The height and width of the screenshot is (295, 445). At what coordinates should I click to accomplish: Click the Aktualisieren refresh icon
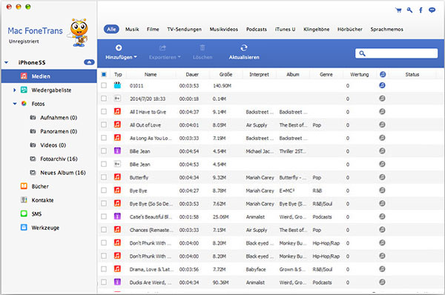[244, 47]
